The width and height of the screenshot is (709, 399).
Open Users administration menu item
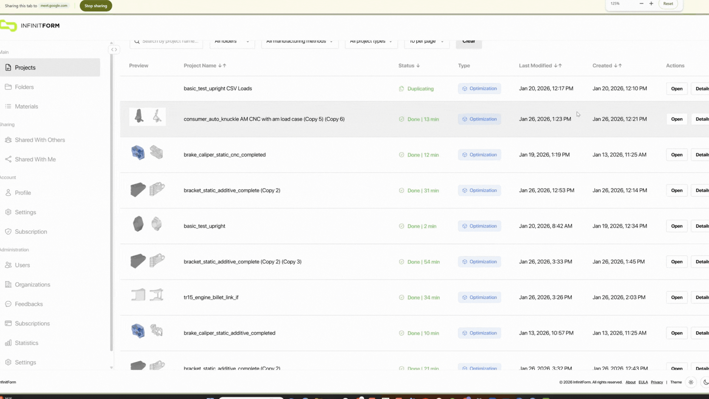pos(22,265)
